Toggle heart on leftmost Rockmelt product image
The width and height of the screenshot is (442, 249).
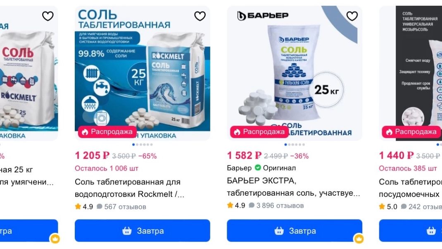click(48, 16)
